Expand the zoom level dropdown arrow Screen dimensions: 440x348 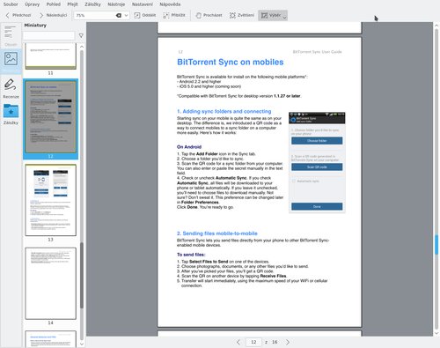(x=126, y=15)
